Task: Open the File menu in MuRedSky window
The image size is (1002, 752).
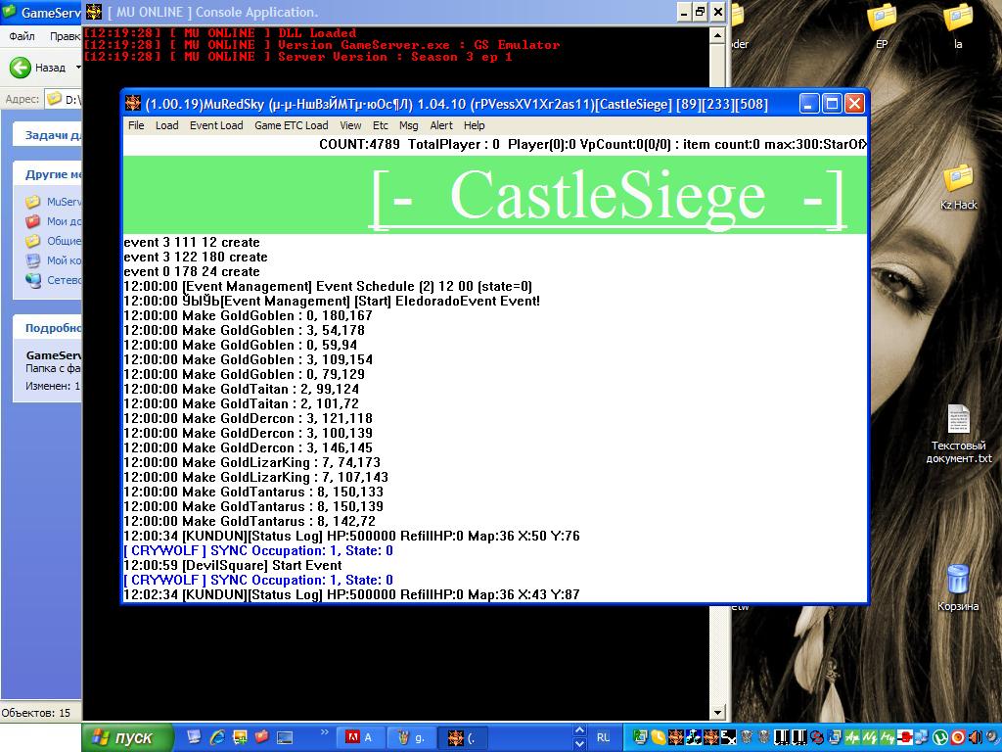Action: (x=136, y=125)
